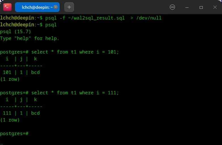
Task: Click the psql -f wal2sql_result.sql command line
Action: point(101,18)
